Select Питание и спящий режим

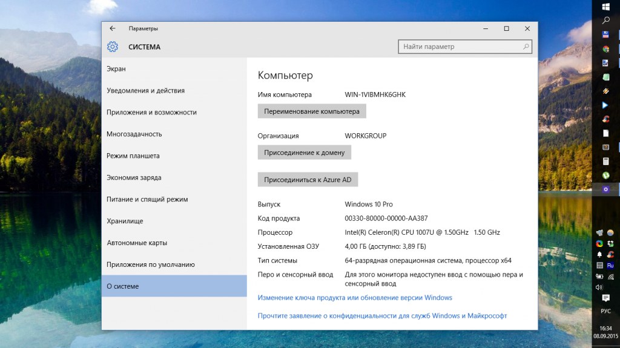point(147,200)
